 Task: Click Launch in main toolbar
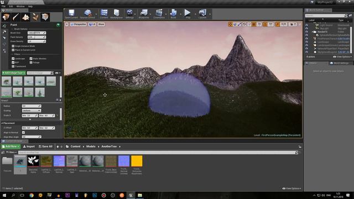(202, 14)
